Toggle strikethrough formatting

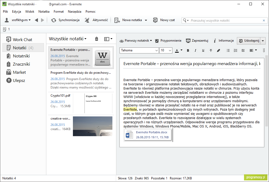211,51
